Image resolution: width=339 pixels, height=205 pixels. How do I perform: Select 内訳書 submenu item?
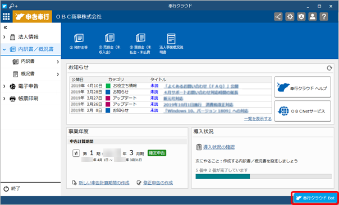click(x=30, y=62)
